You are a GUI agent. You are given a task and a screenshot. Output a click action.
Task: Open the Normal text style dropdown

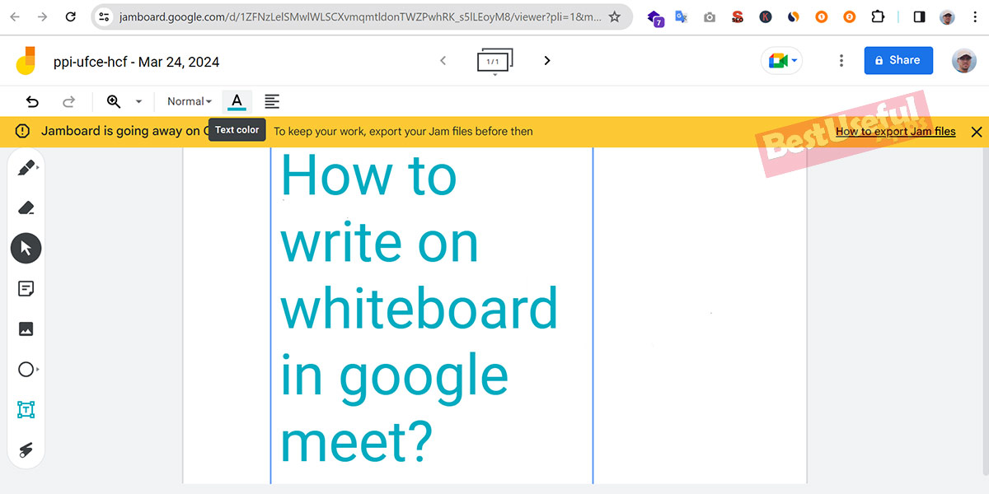188,101
